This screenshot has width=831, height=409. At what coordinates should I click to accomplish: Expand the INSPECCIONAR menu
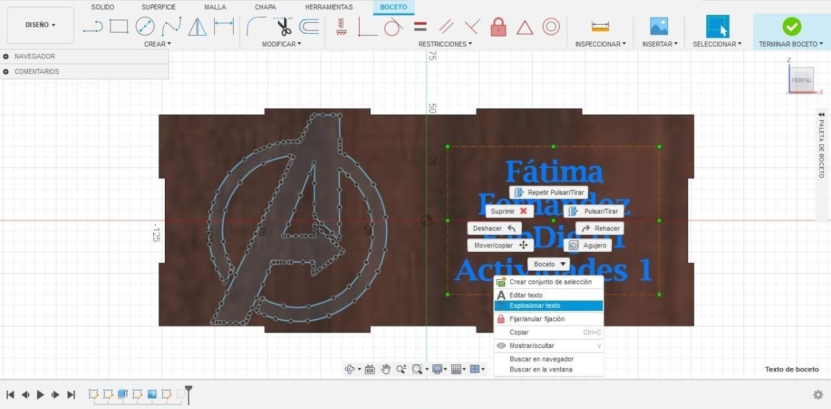601,44
